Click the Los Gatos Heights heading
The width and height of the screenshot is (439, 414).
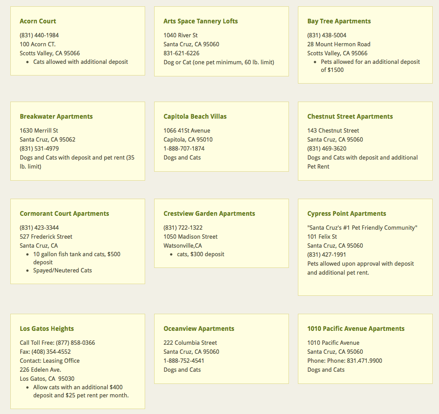[47, 329]
